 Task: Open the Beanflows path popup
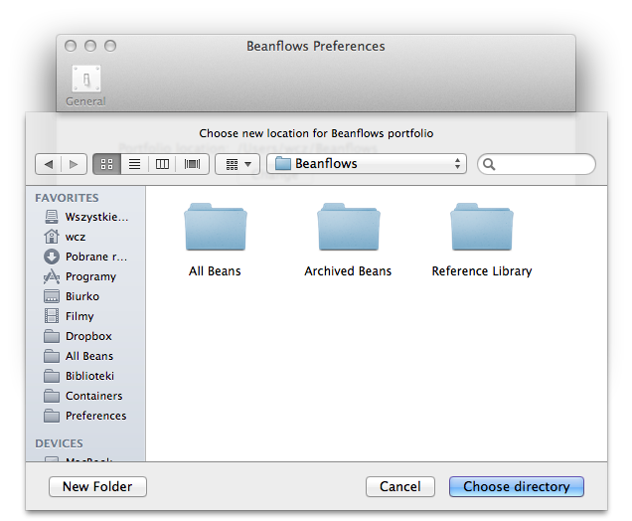pos(367,164)
